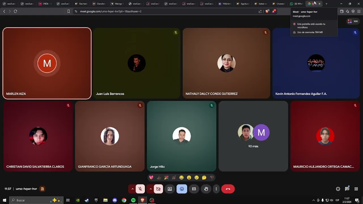Image resolution: width=363 pixels, height=204 pixels.
Task: Select NATHALY DALCY CONDE GUTIERREZ tile
Action: [x=226, y=63]
